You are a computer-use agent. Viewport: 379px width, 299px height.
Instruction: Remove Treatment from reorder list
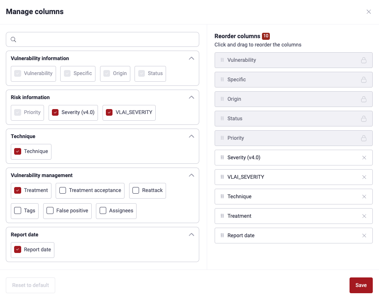pyautogui.click(x=364, y=216)
